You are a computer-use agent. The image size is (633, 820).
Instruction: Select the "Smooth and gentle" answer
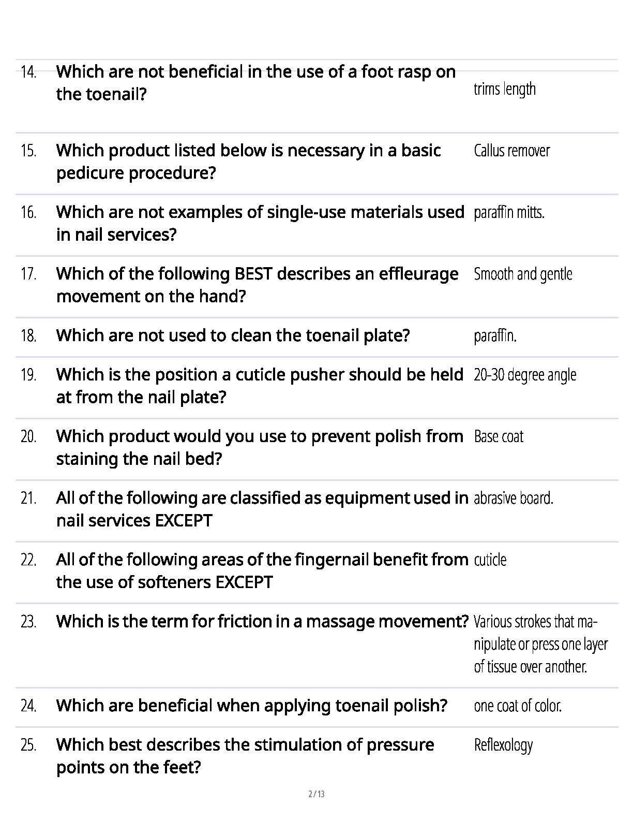click(523, 274)
